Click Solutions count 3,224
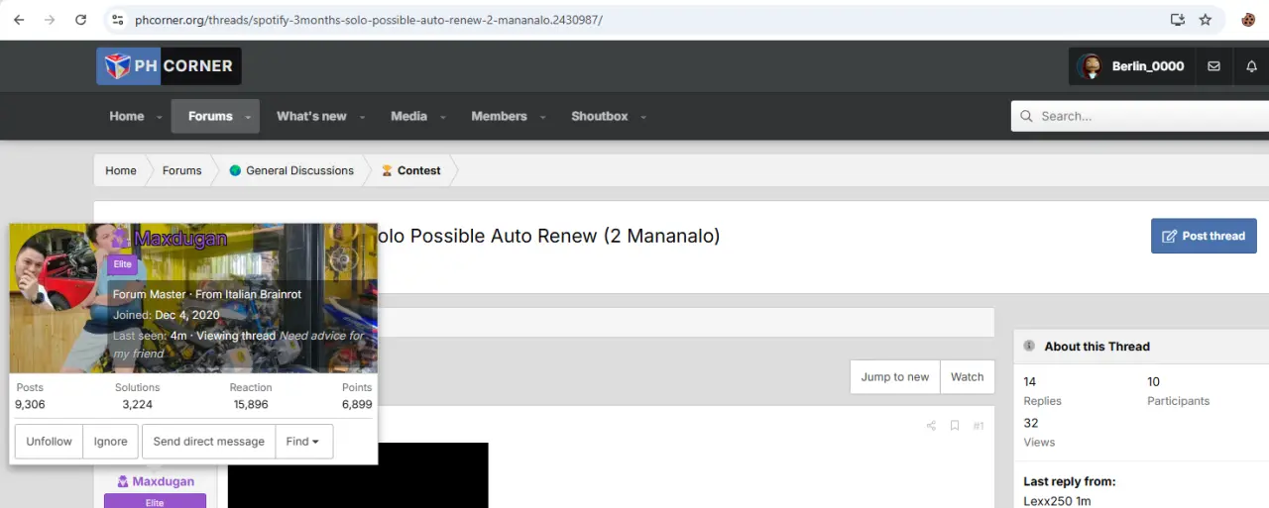Image resolution: width=1269 pixels, height=508 pixels. click(x=137, y=404)
